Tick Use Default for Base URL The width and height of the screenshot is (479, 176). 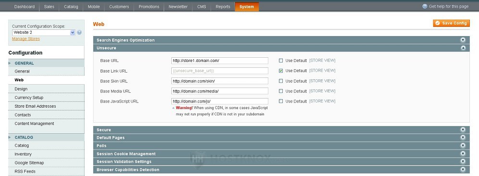[x=281, y=61]
